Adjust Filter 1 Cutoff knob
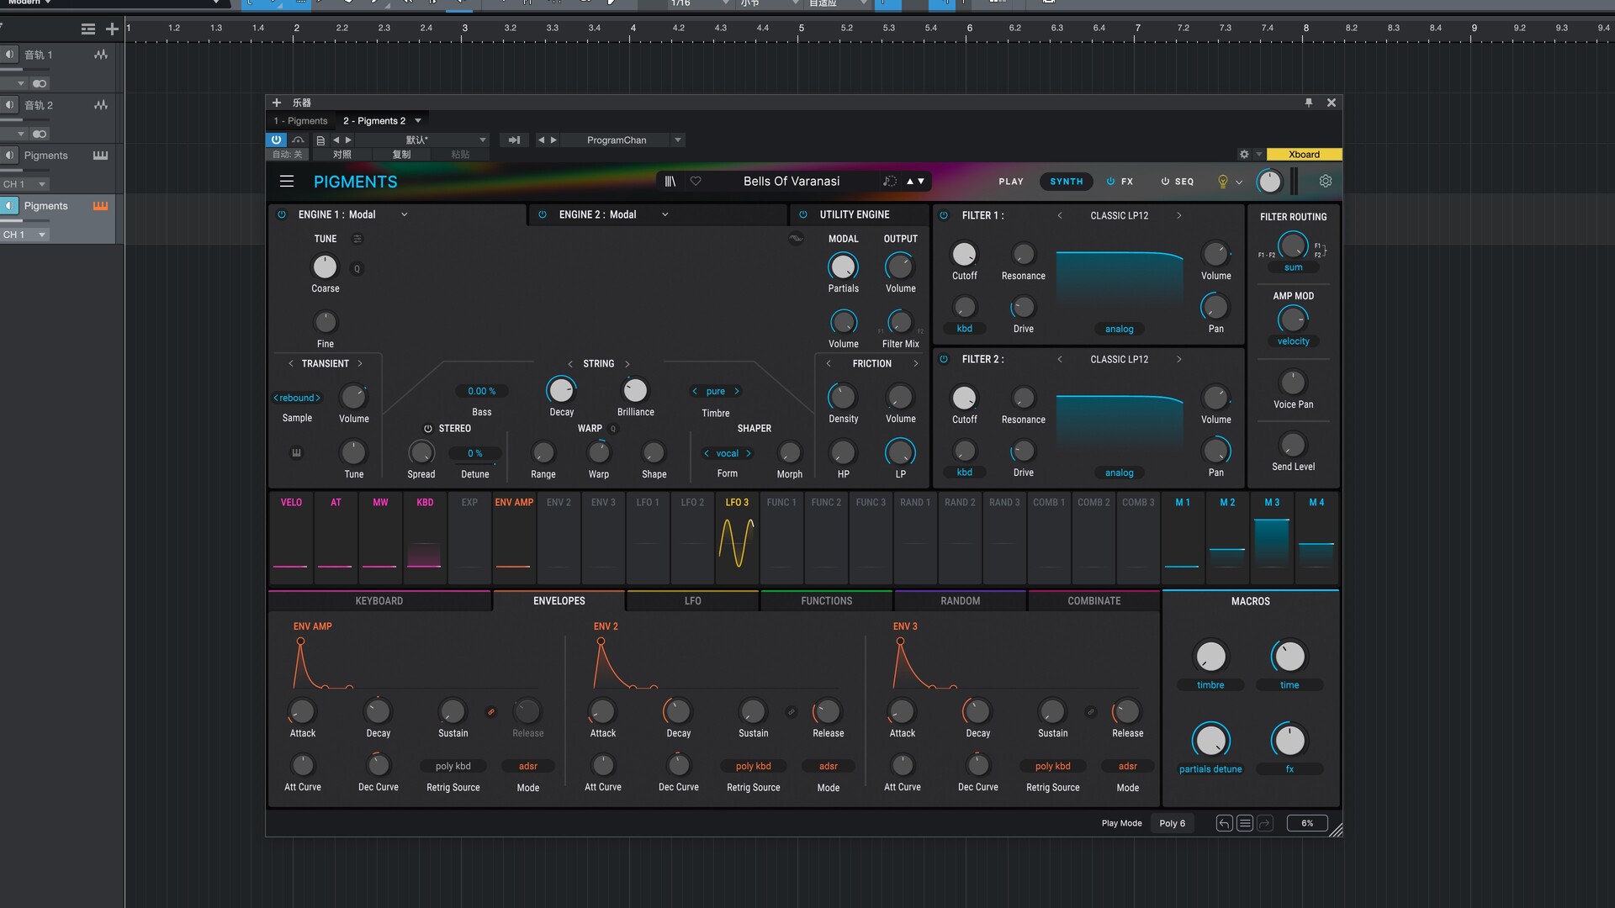The image size is (1615, 908). (x=964, y=254)
